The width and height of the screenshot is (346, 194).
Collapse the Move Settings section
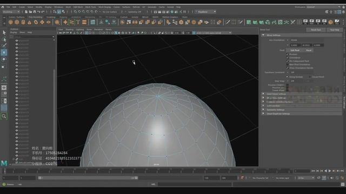263,35
